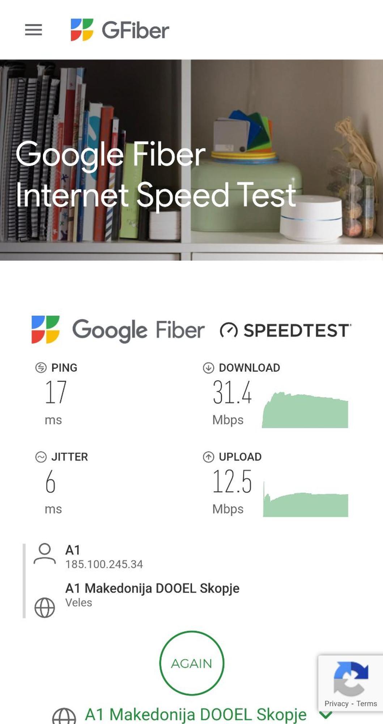Click the user profile icon beside A1

tap(44, 553)
